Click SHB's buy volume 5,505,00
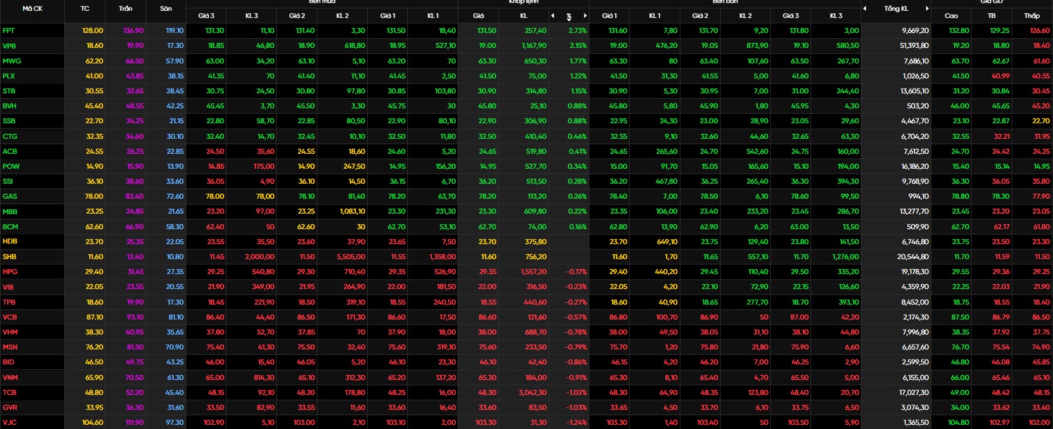The height and width of the screenshot is (429, 1053). [351, 257]
